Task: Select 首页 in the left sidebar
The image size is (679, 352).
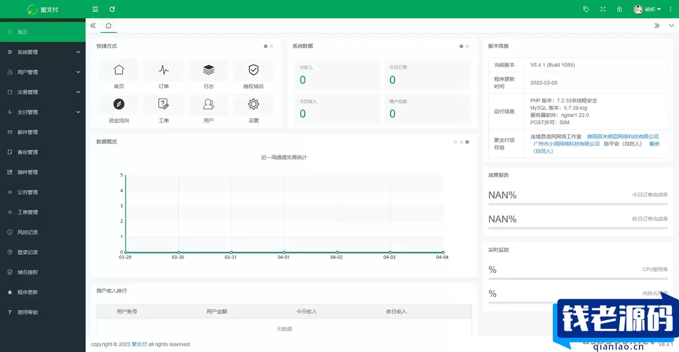Action: tap(43, 32)
